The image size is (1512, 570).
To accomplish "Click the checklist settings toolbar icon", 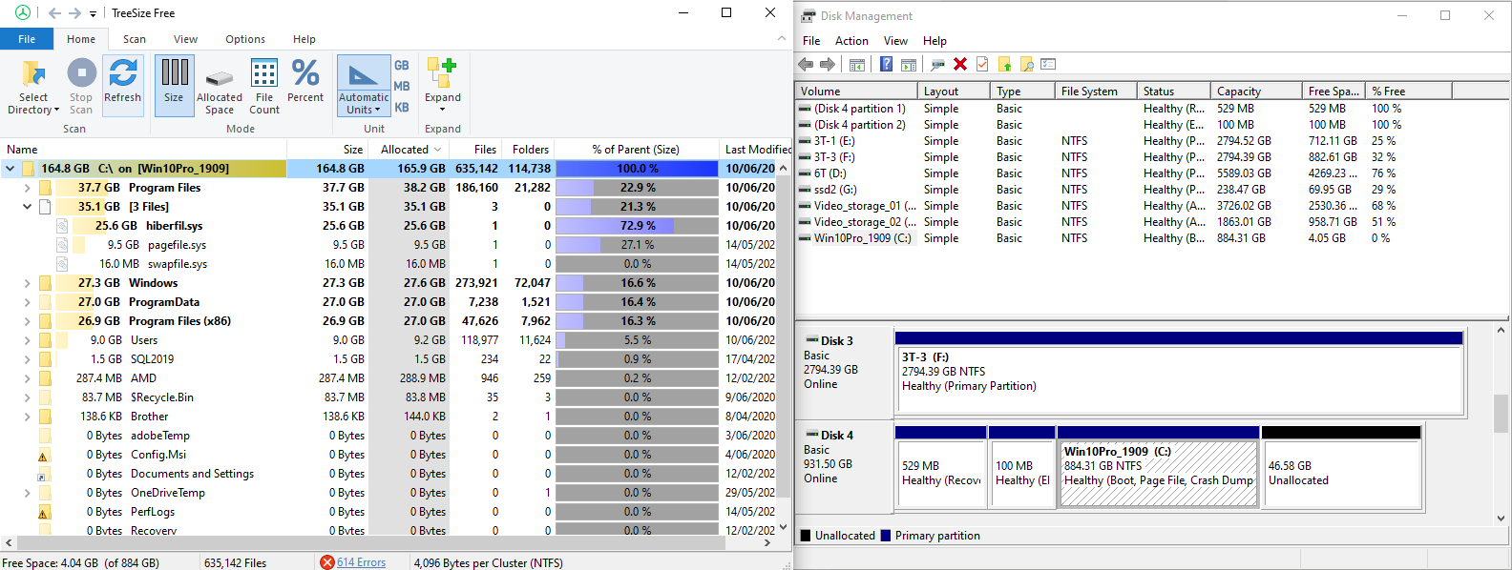I will coord(1048,64).
